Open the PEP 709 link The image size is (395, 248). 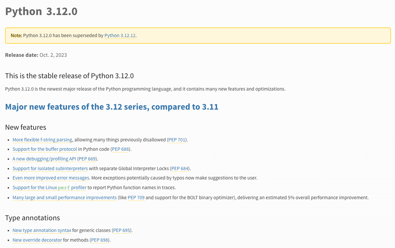coord(136,198)
